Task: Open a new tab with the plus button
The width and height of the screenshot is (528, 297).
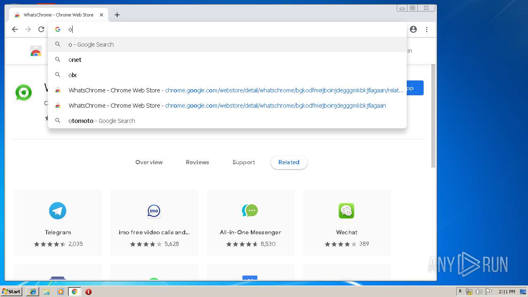Action: click(117, 15)
